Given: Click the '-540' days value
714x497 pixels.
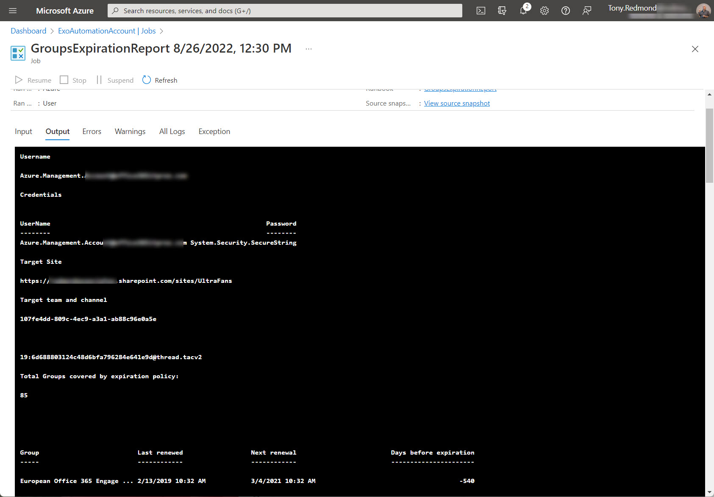Looking at the screenshot, I should coord(467,481).
